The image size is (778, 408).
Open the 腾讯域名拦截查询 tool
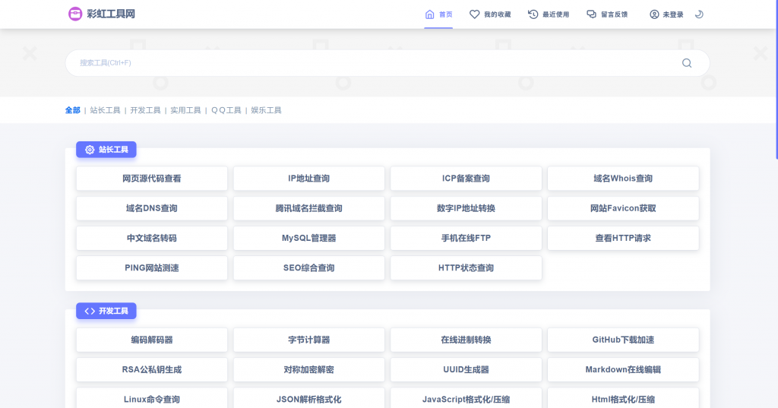308,208
